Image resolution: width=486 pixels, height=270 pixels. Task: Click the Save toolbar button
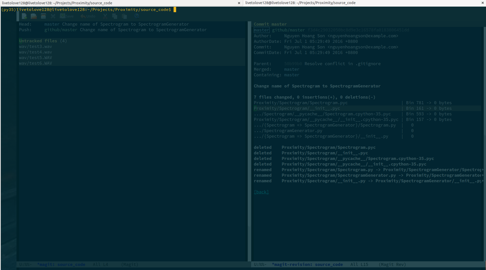click(67, 16)
